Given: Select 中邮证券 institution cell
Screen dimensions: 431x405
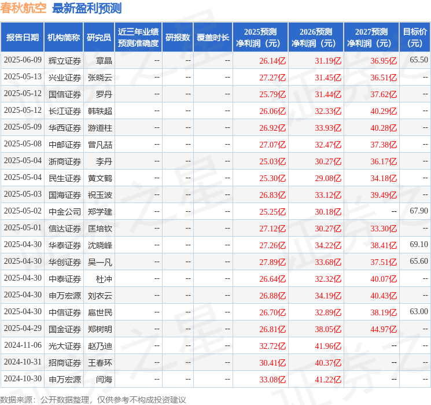Looking at the screenshot, I should [x=65, y=145].
